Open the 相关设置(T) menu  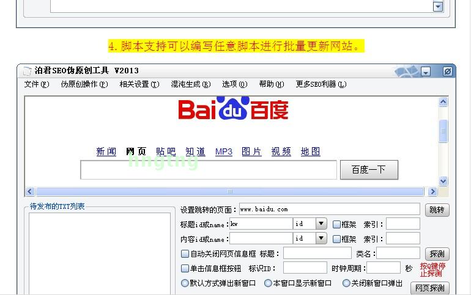tap(139, 84)
